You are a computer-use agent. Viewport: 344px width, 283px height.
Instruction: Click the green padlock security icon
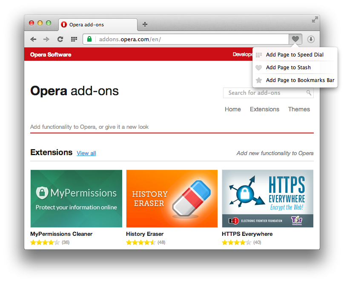tap(89, 39)
